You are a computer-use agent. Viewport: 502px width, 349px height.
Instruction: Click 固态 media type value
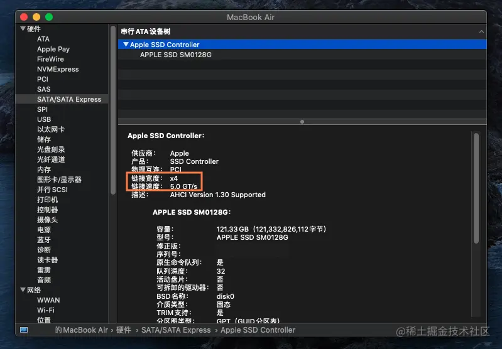click(x=224, y=304)
